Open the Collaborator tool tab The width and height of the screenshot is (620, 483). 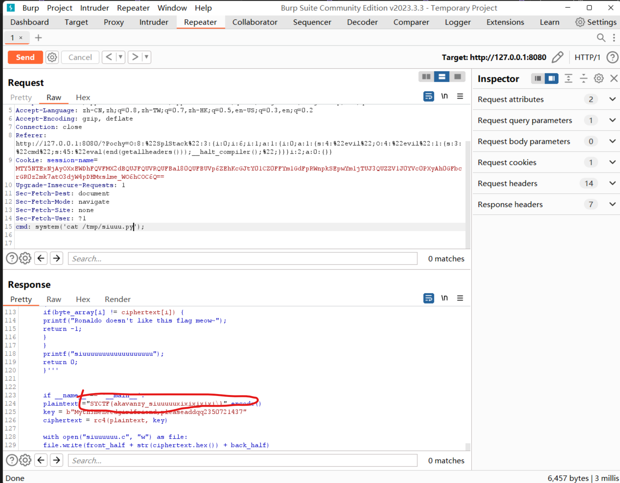pyautogui.click(x=255, y=22)
